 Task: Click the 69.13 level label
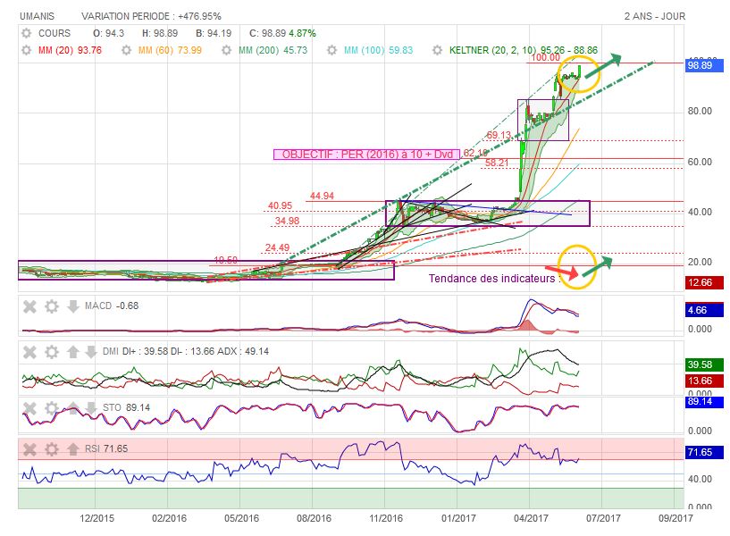click(x=499, y=136)
